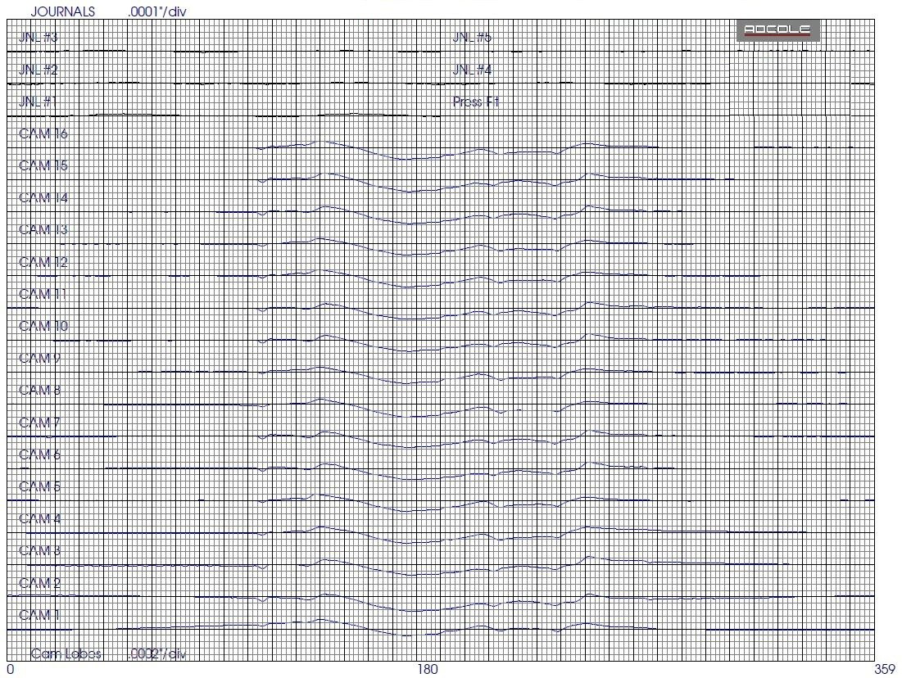Select the JNL #3 trace label

click(38, 38)
